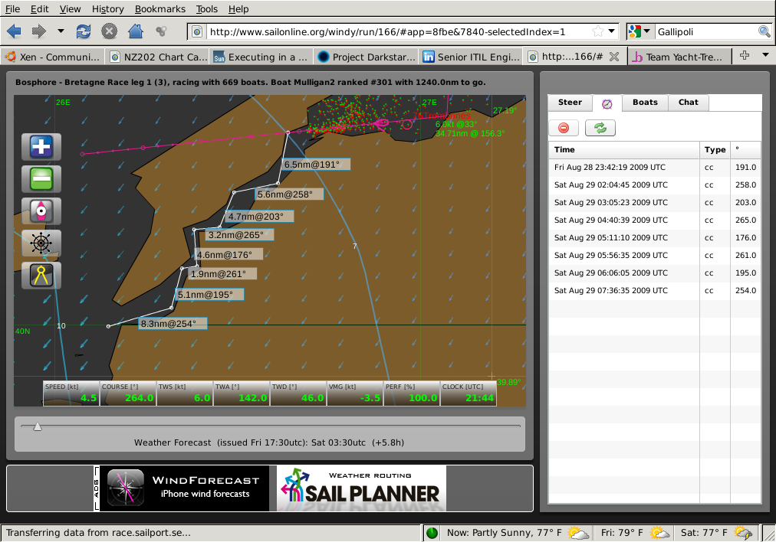
Task: Close the http:...166/# tab
Action: pos(614,57)
